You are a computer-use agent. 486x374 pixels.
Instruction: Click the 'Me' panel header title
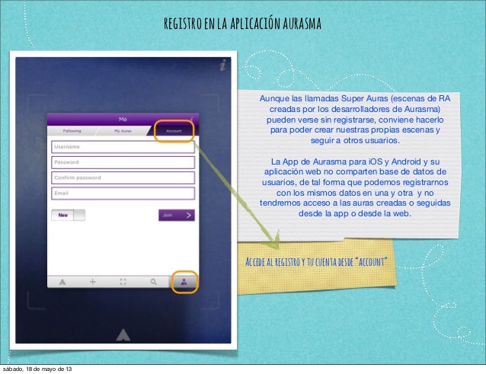point(123,119)
